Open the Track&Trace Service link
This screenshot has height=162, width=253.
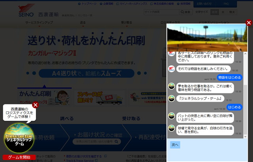tap(80, 160)
